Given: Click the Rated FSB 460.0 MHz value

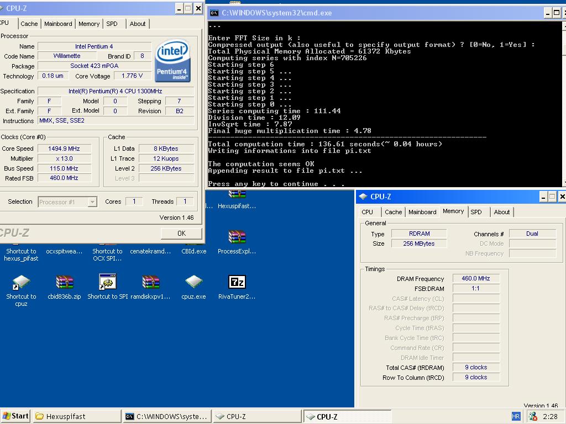Looking at the screenshot, I should pos(64,178).
